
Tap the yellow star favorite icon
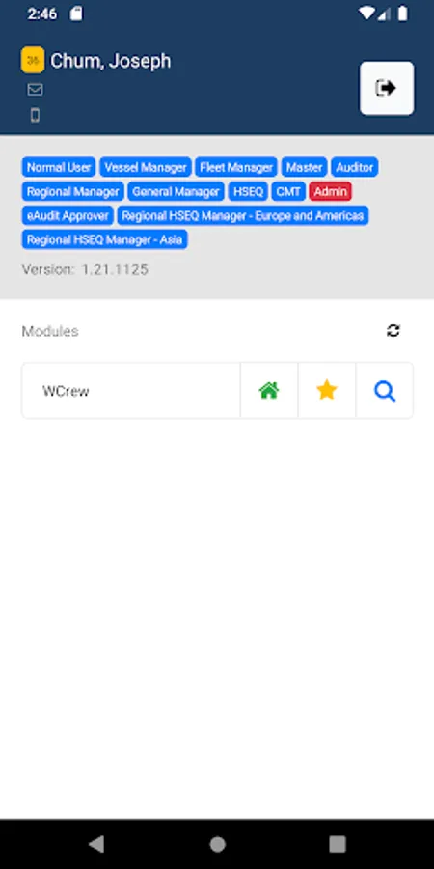click(x=327, y=391)
